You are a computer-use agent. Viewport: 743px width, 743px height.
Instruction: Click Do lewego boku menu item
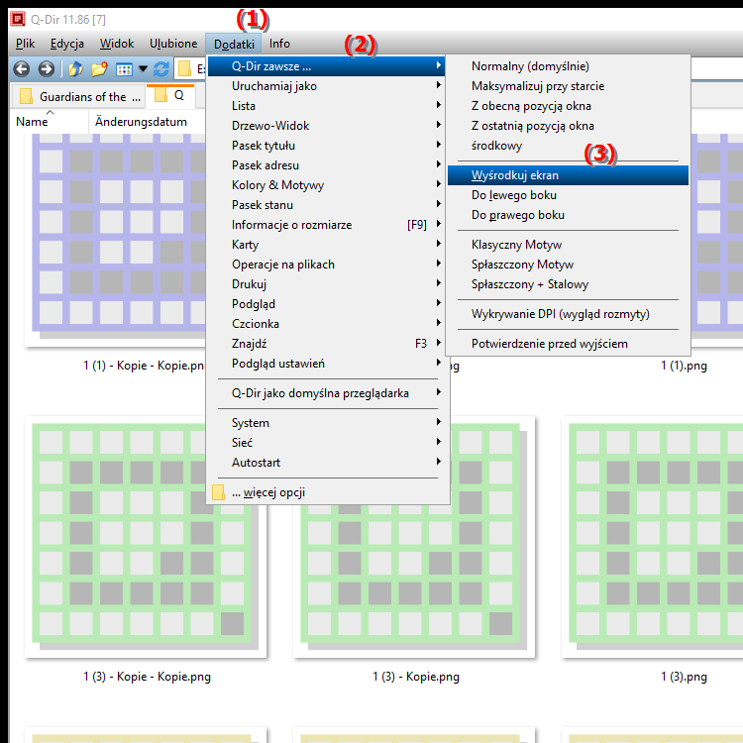[568, 195]
